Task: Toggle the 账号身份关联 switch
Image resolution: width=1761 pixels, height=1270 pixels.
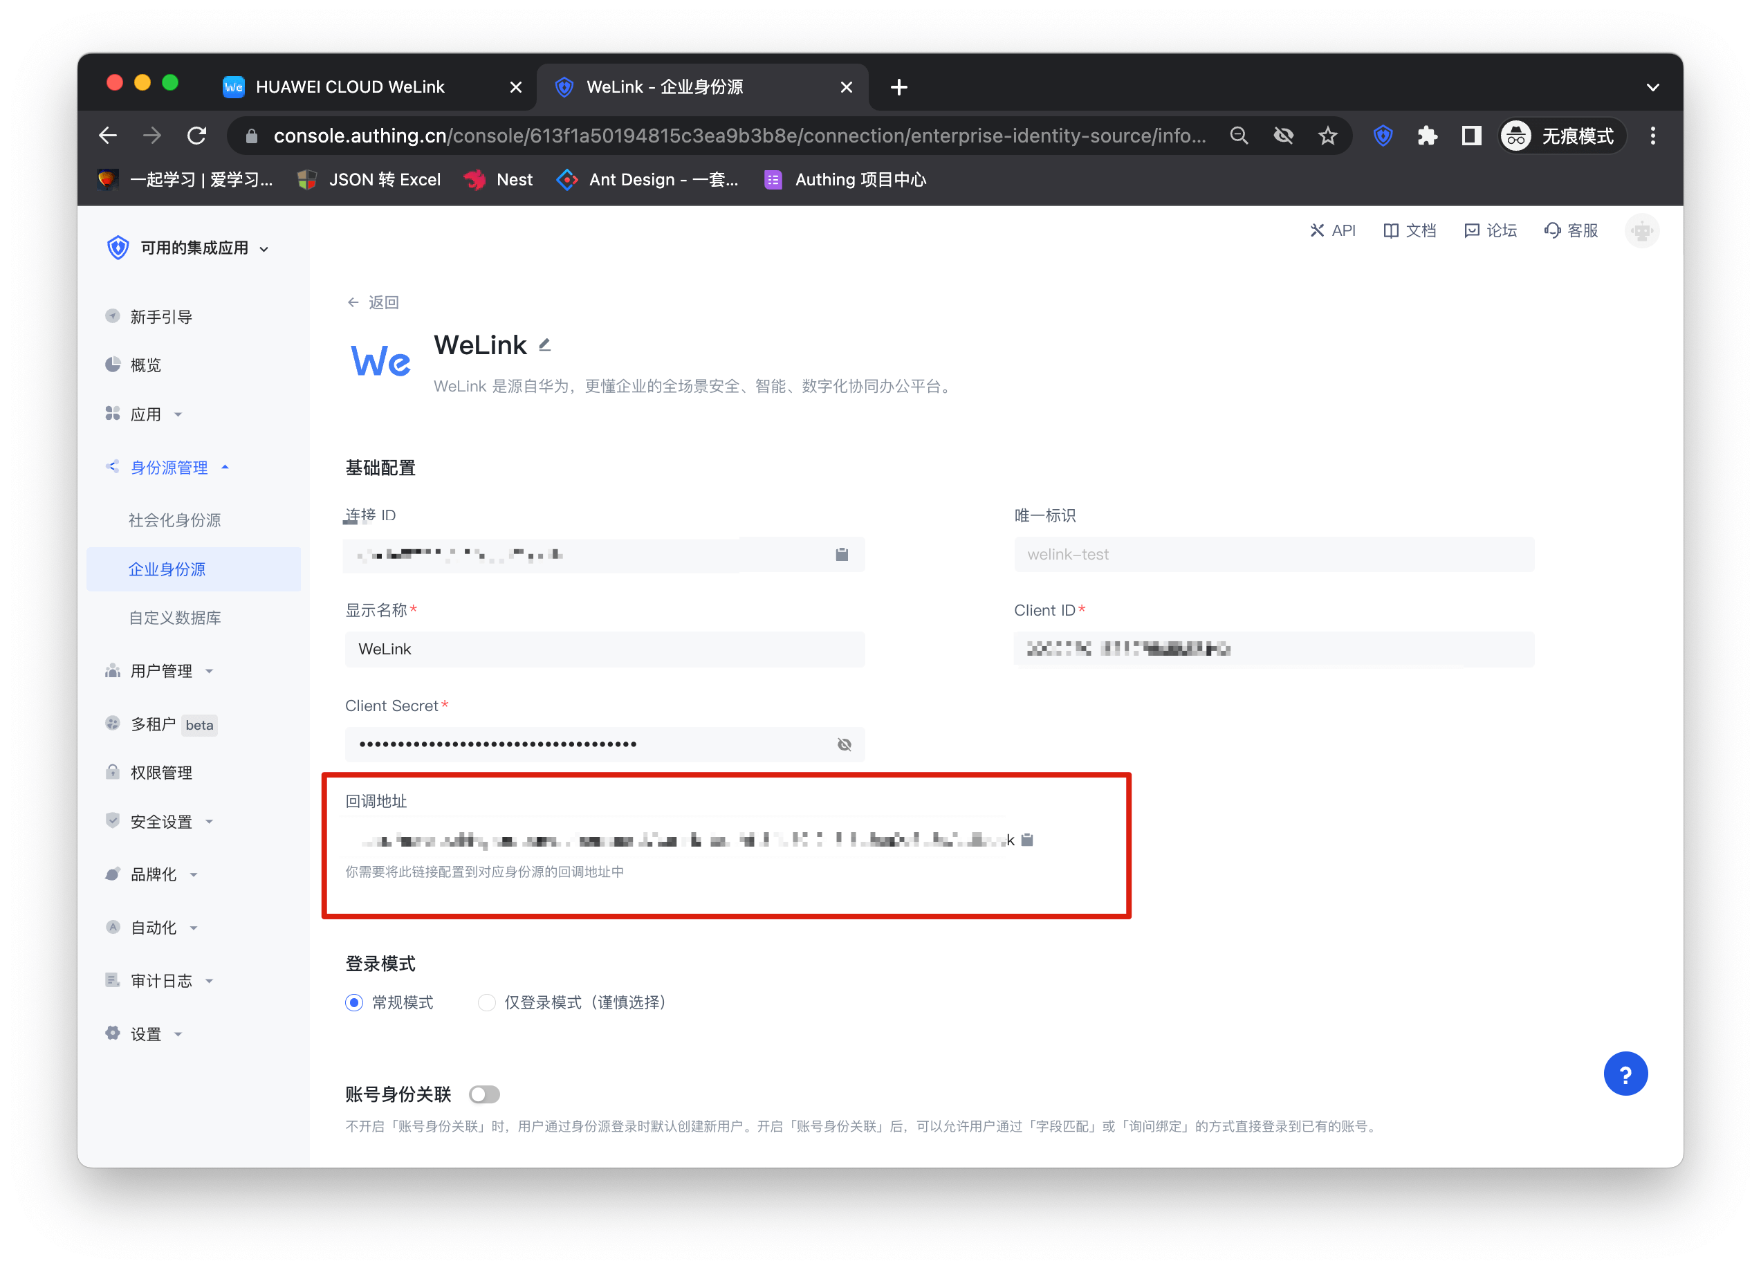Action: point(484,1094)
